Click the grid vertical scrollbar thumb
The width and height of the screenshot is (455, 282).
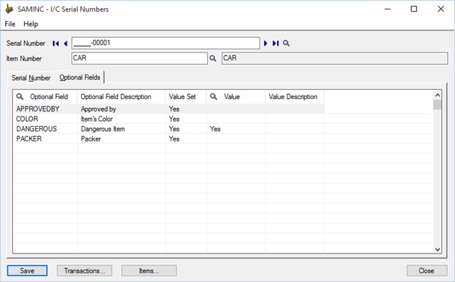(x=437, y=104)
